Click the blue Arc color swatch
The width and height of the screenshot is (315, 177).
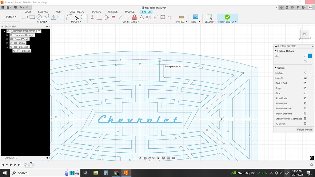(310, 56)
